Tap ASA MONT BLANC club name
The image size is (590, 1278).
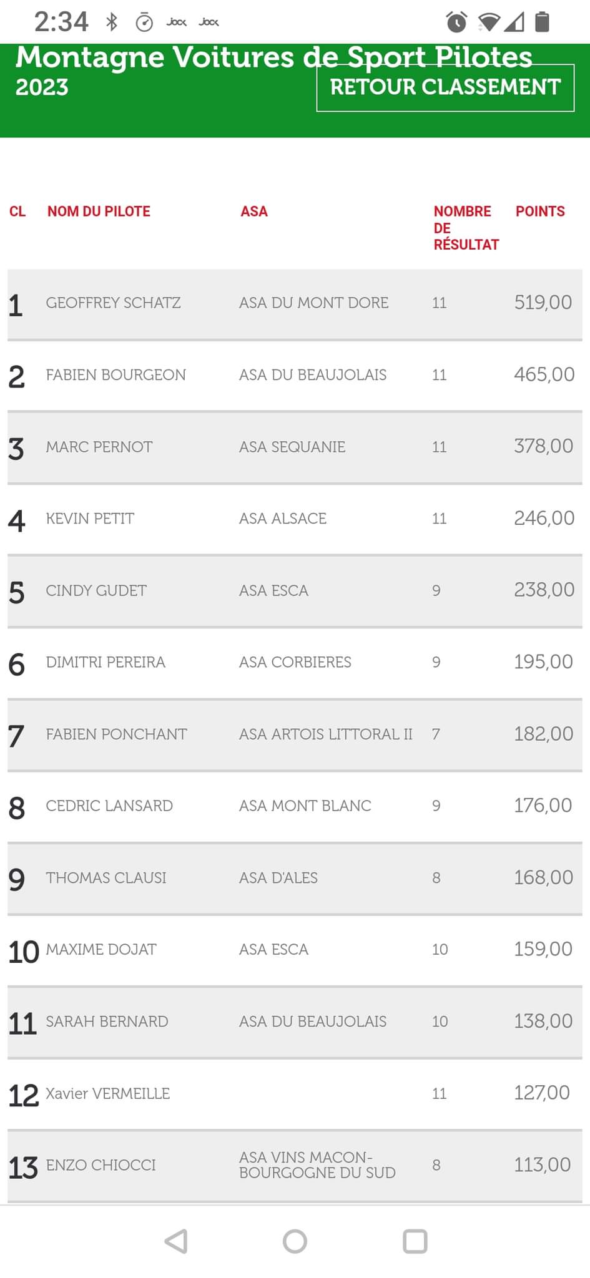[305, 806]
